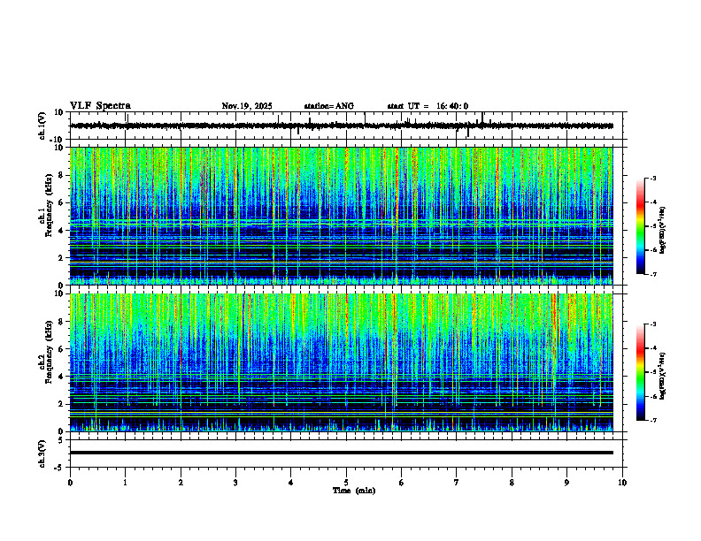
Task: Click the "ch.1(V)" waveform axis label
Action: point(42,126)
